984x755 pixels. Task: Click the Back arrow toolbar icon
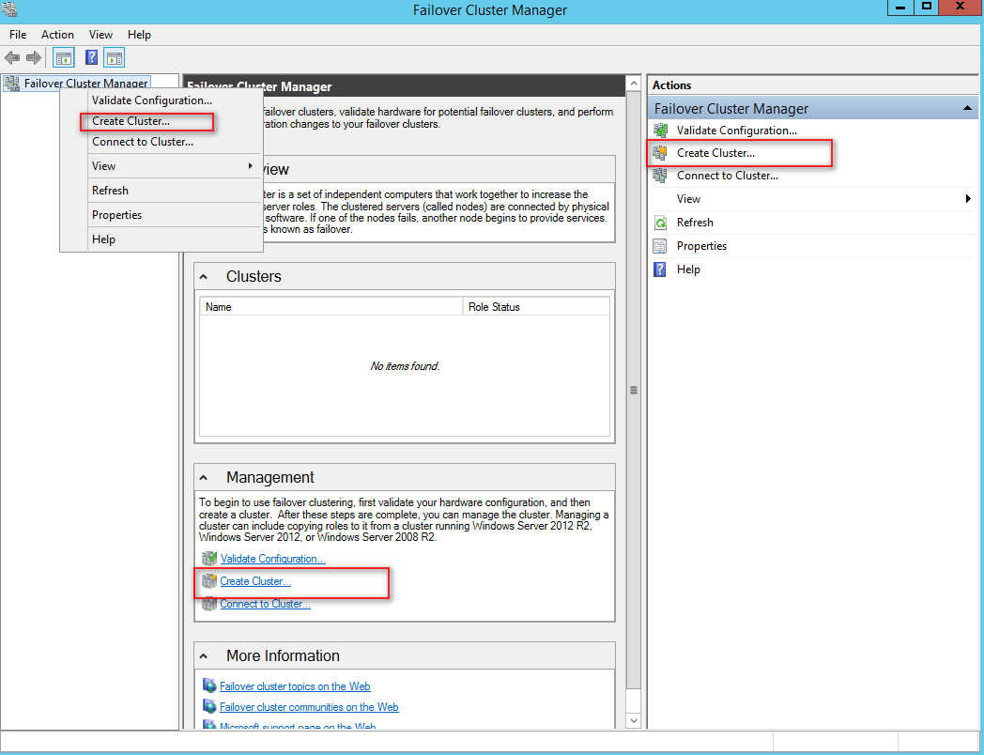click(x=12, y=58)
